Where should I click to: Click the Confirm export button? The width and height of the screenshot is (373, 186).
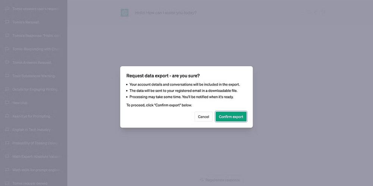tap(231, 117)
